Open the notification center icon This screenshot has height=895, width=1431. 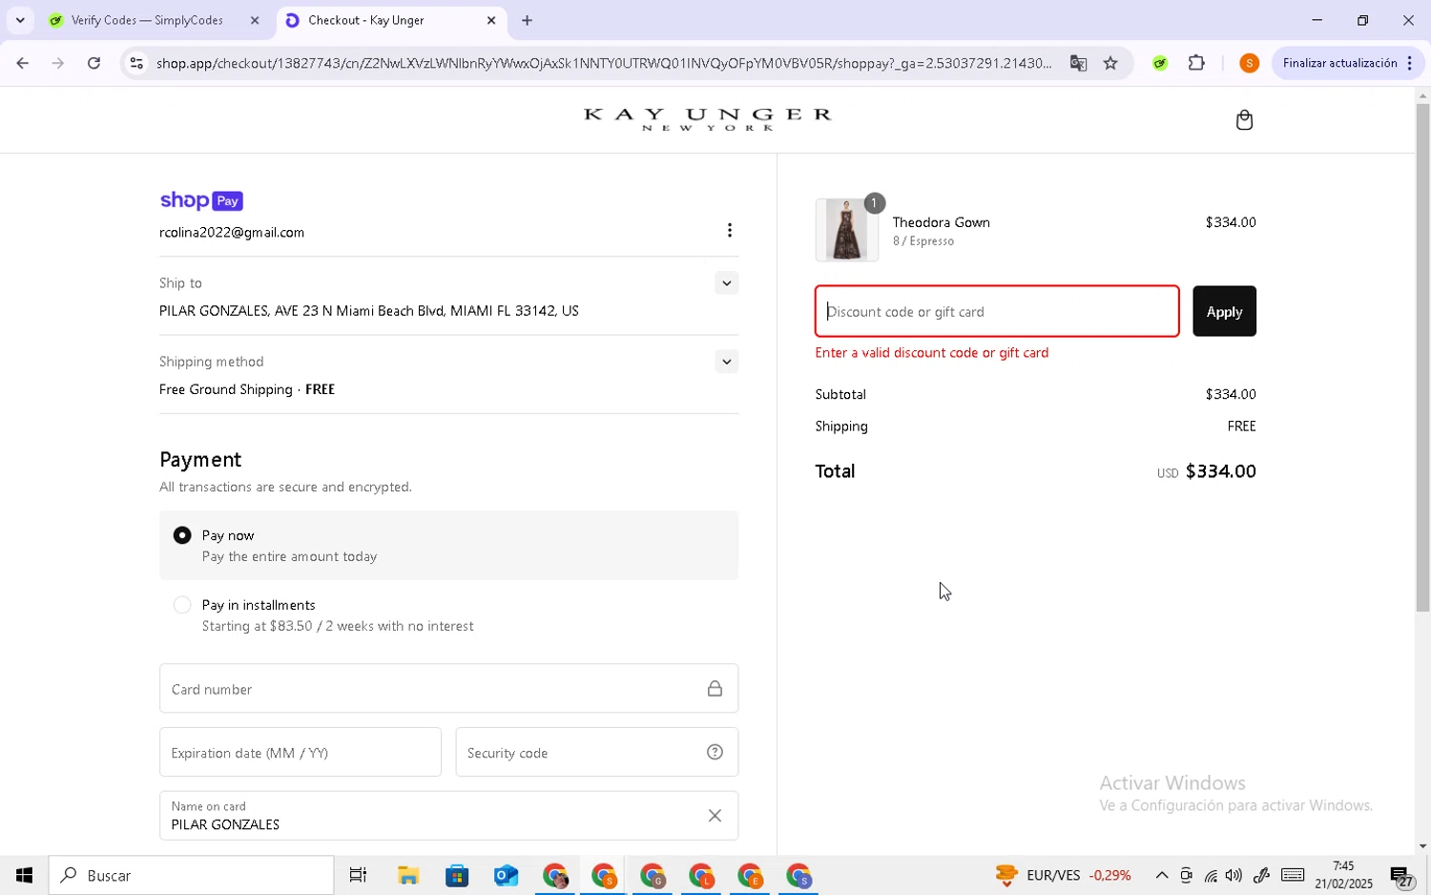[1401, 875]
